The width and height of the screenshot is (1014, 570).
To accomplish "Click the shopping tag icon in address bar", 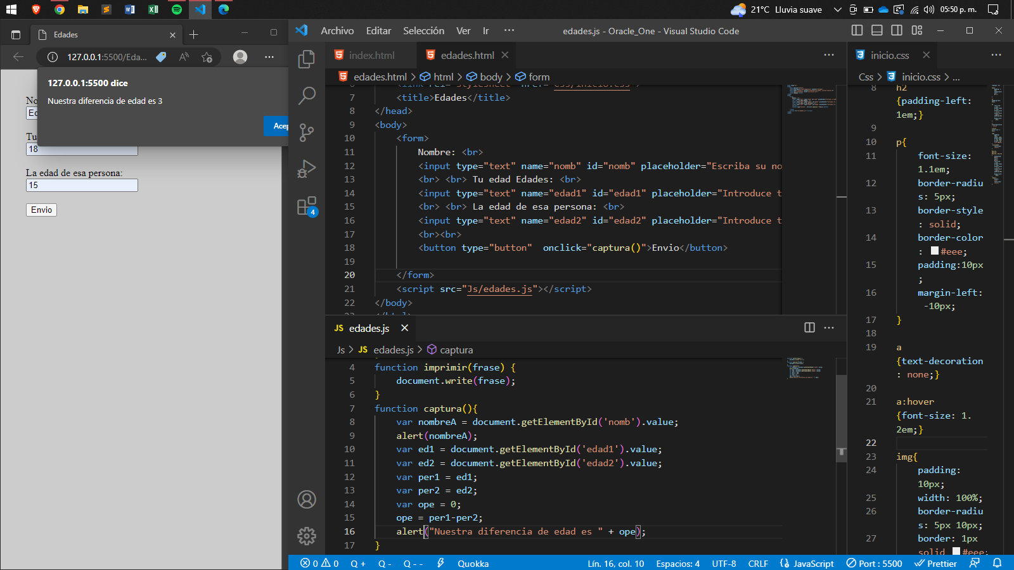I will pyautogui.click(x=161, y=57).
